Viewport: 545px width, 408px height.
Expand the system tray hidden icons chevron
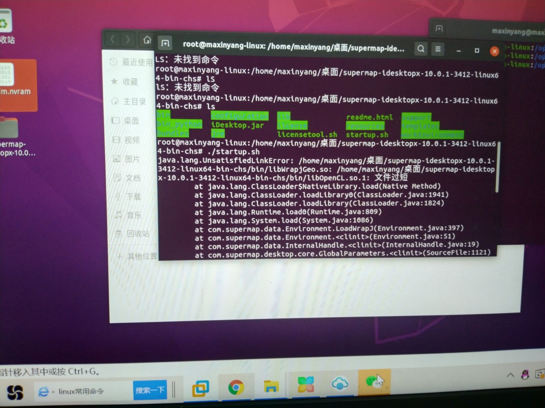(510, 375)
